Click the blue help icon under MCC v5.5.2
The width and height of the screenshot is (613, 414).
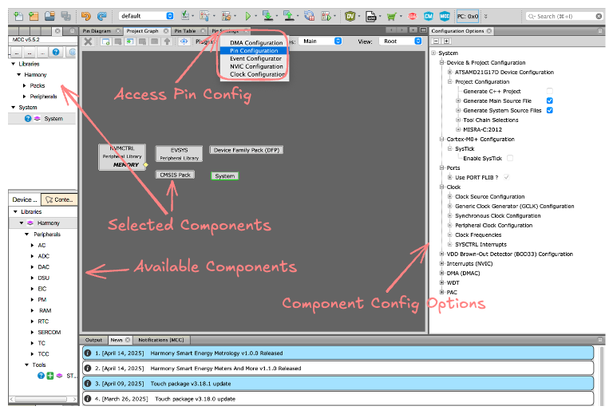(x=56, y=52)
